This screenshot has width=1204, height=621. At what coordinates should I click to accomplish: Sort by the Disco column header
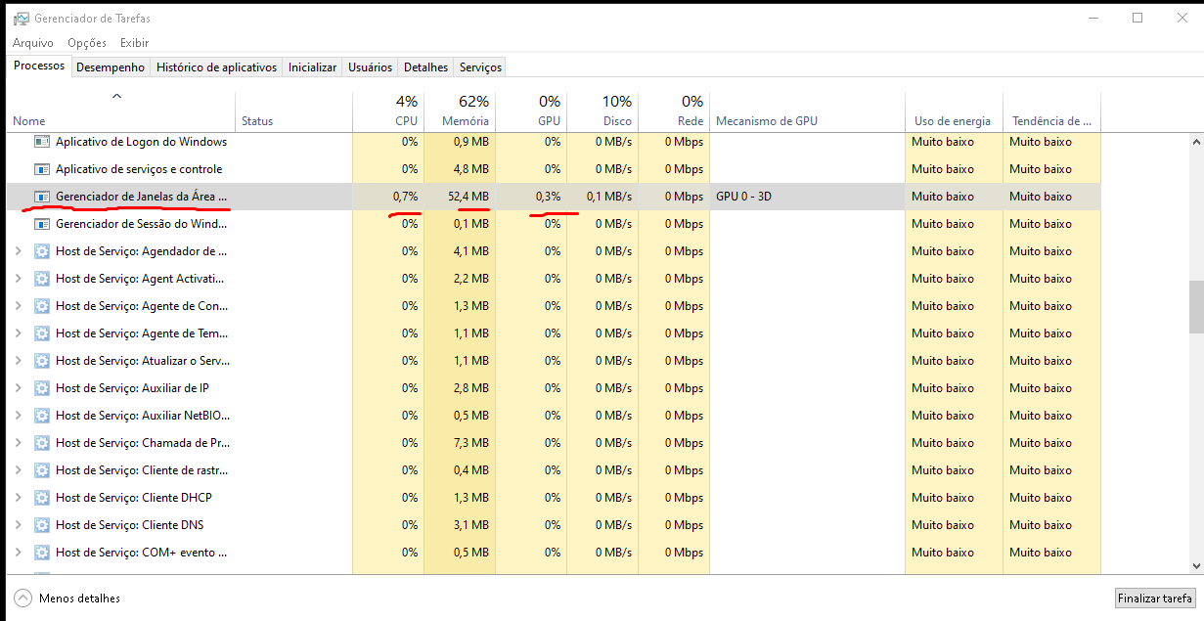click(602, 111)
